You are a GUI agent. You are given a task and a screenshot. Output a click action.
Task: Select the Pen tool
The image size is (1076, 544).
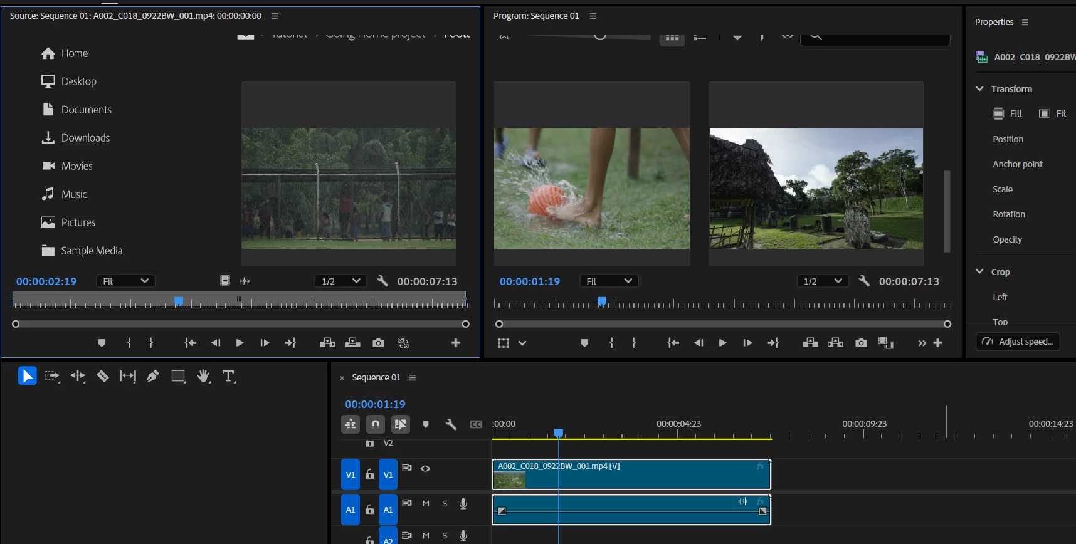152,376
